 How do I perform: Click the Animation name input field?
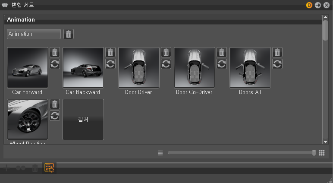[x=34, y=34]
